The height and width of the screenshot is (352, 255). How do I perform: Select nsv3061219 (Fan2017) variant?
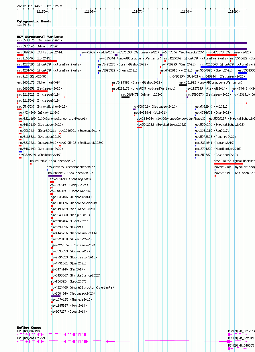pos(212,131)
